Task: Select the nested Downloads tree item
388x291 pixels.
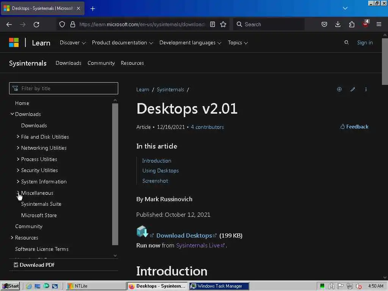Action: coord(34,125)
